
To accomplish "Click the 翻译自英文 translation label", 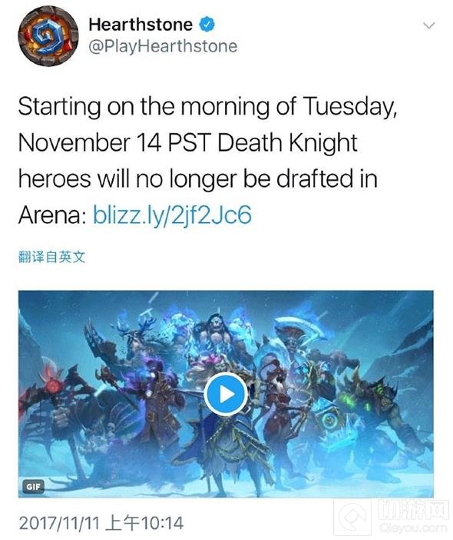I will [x=51, y=257].
